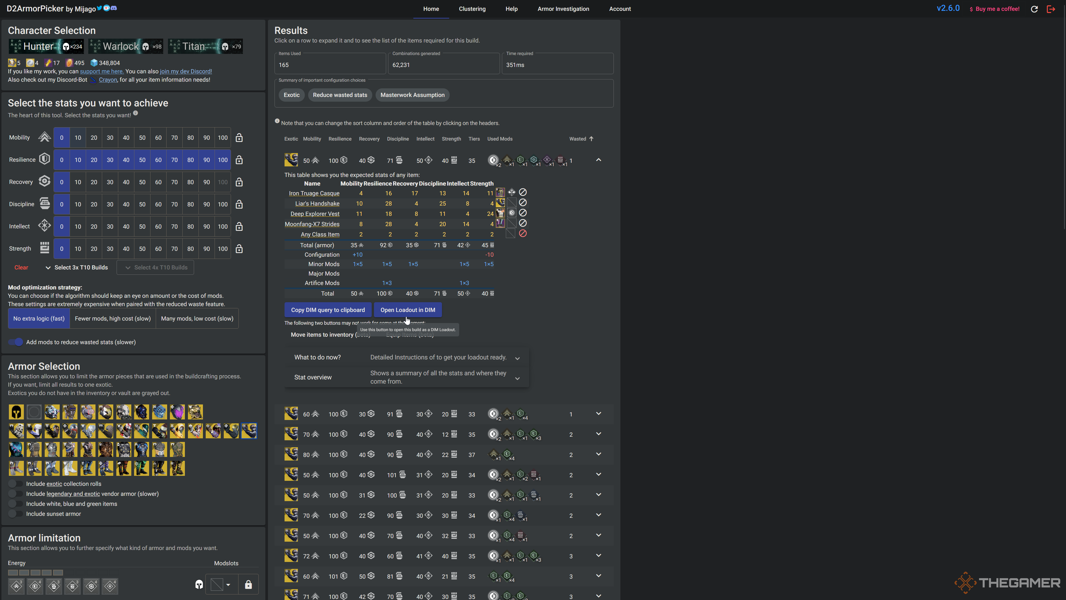Click Copy DIM query to clipboard
This screenshot has height=600, width=1066.
328,310
